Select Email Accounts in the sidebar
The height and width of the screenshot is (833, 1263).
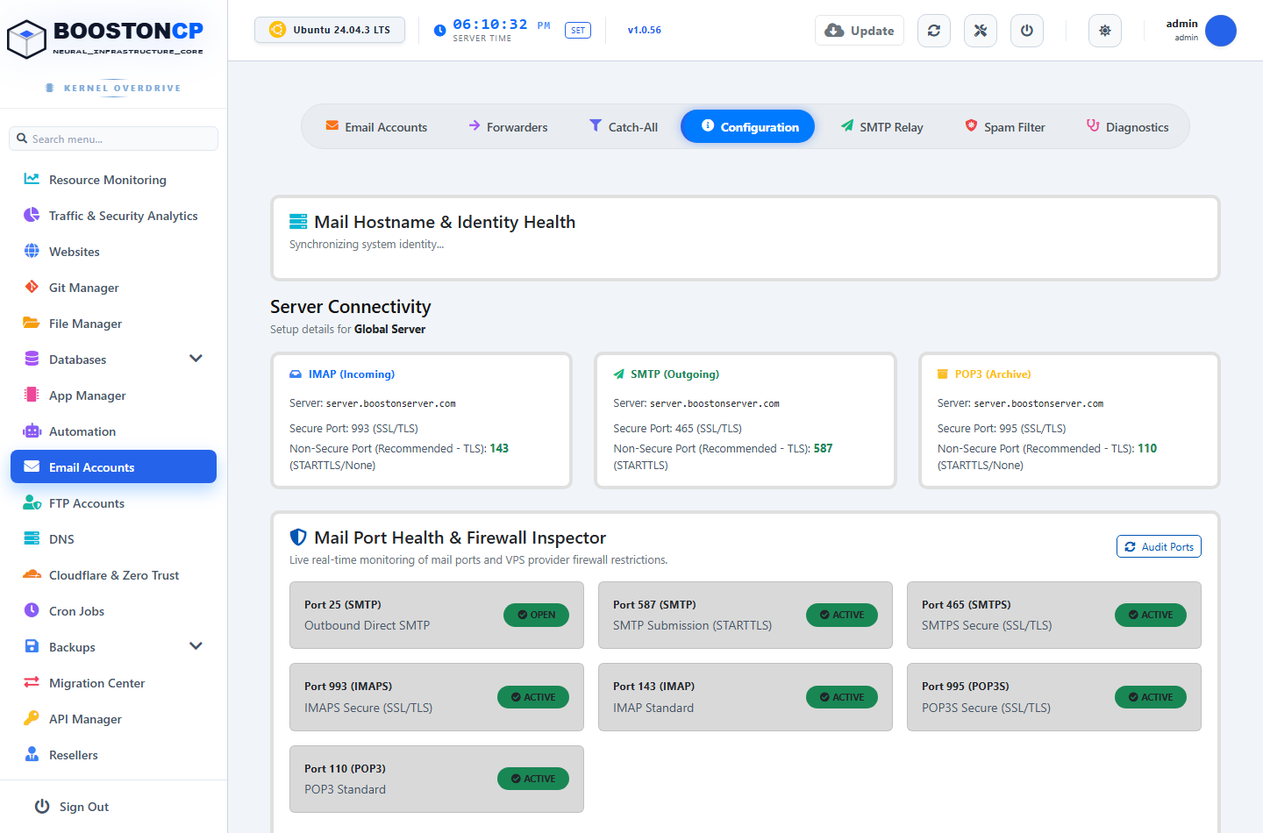tap(113, 467)
